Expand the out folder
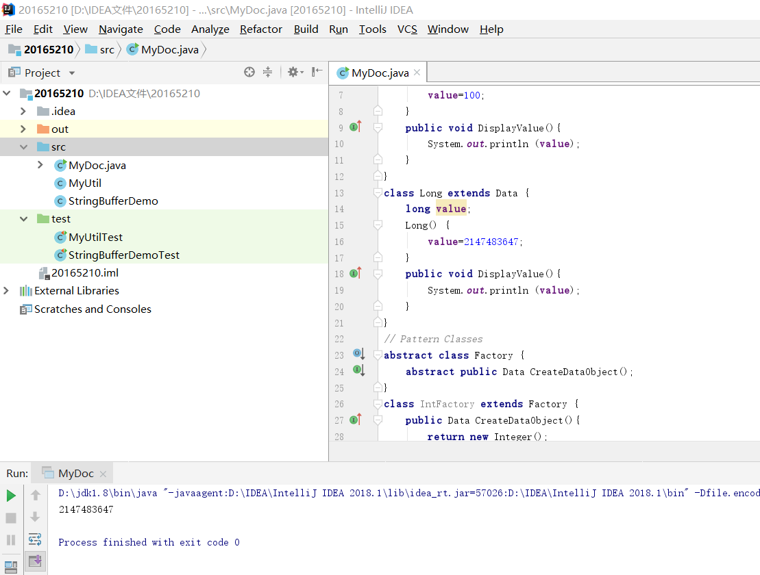The image size is (760, 575). pos(23,129)
